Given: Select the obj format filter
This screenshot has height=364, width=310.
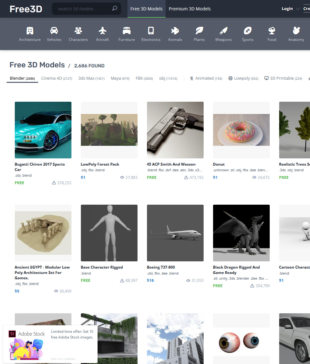Looking at the screenshot, I should [x=168, y=78].
